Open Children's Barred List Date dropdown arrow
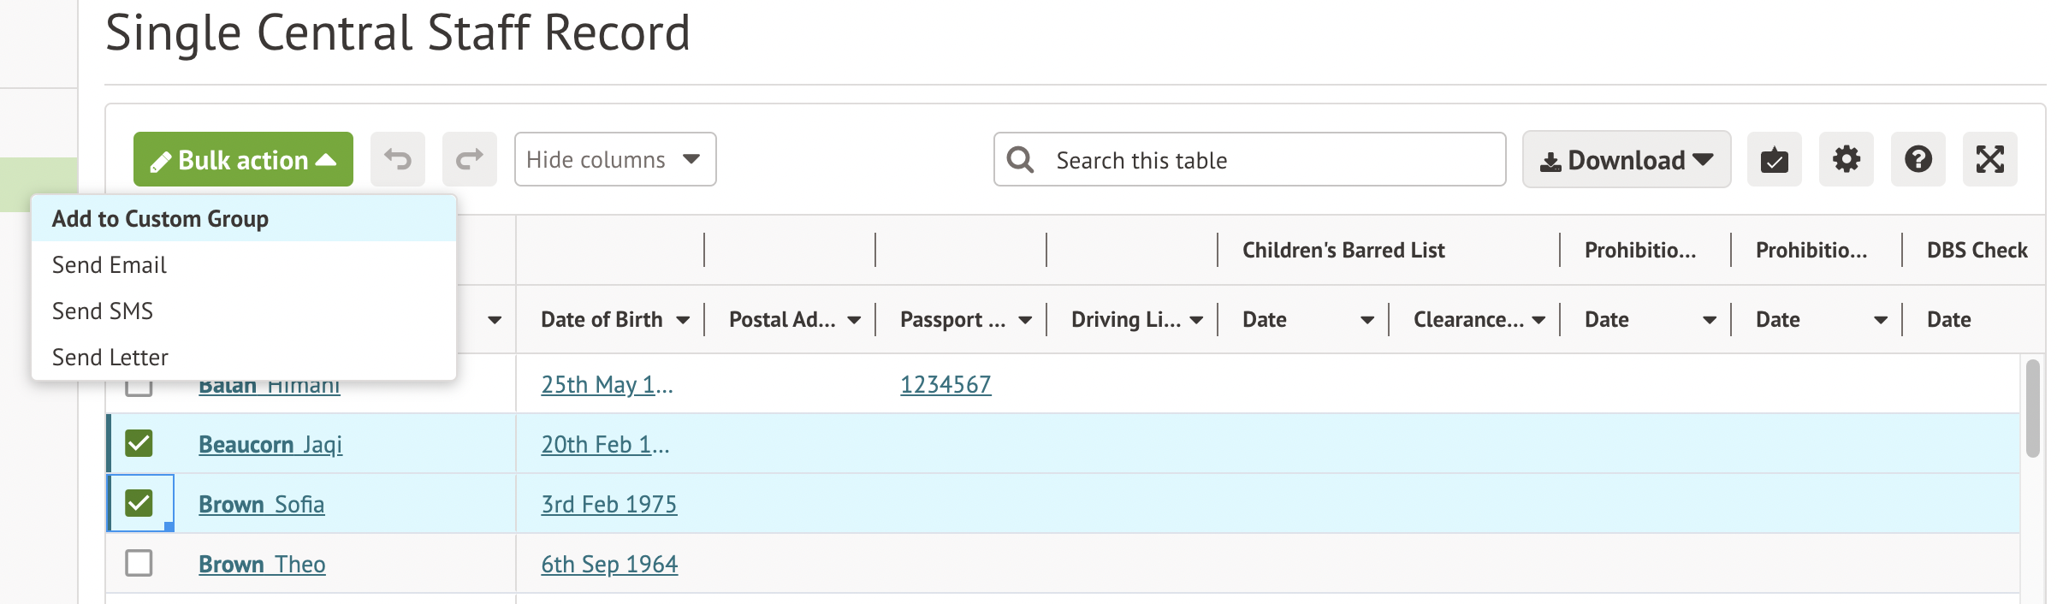Screen dimensions: 2057x604 coord(1367,320)
